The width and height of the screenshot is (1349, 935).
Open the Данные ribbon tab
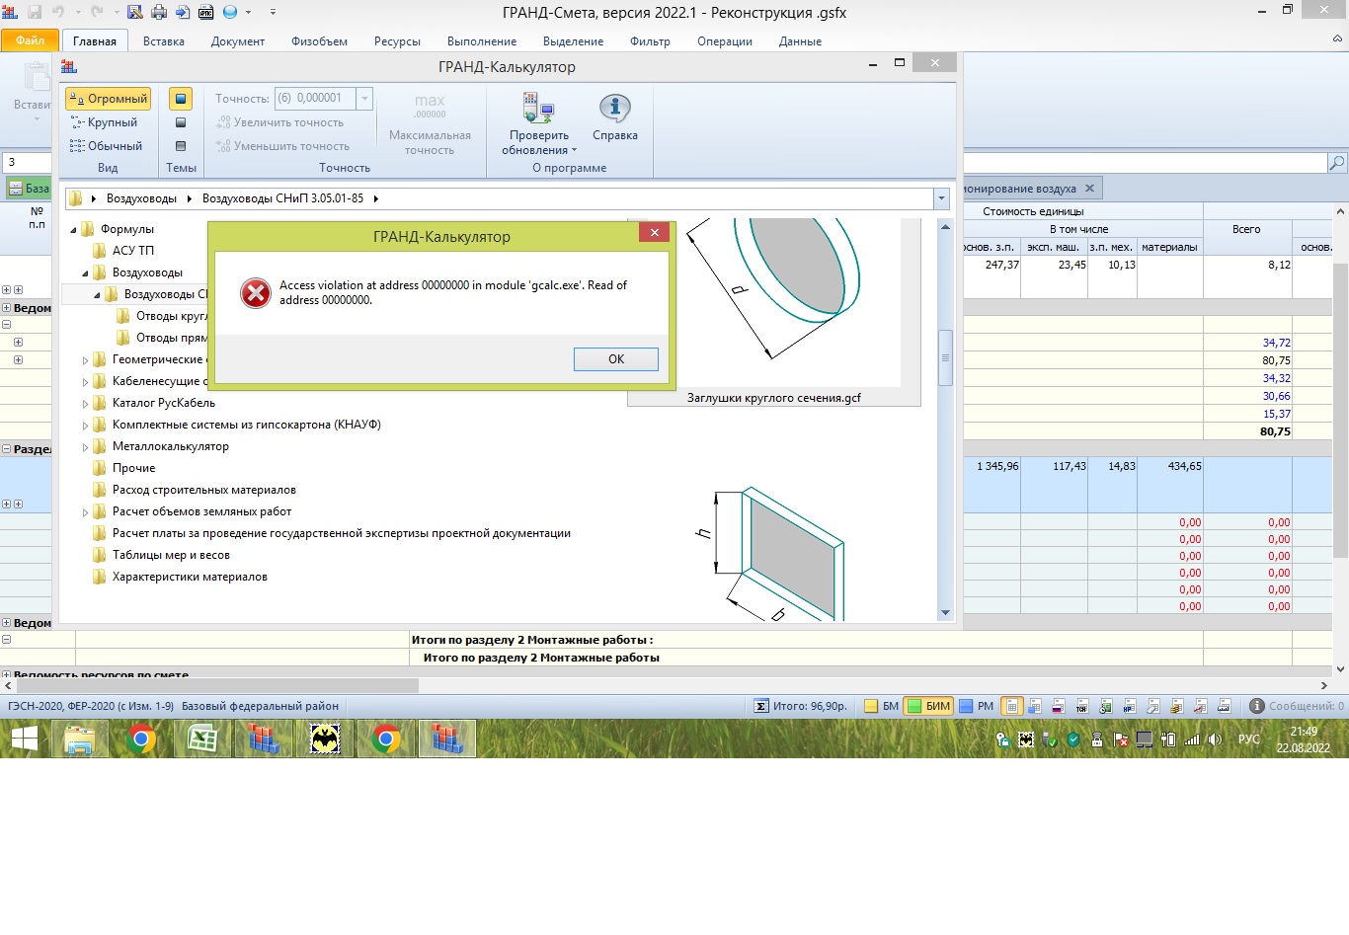point(800,41)
